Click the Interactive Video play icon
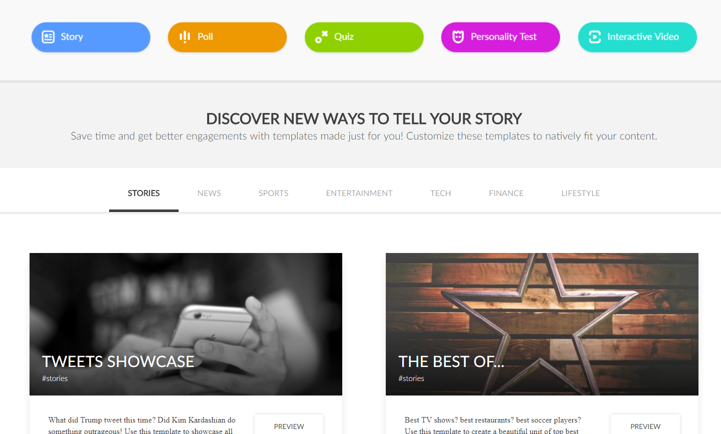The image size is (721, 434). [x=594, y=37]
